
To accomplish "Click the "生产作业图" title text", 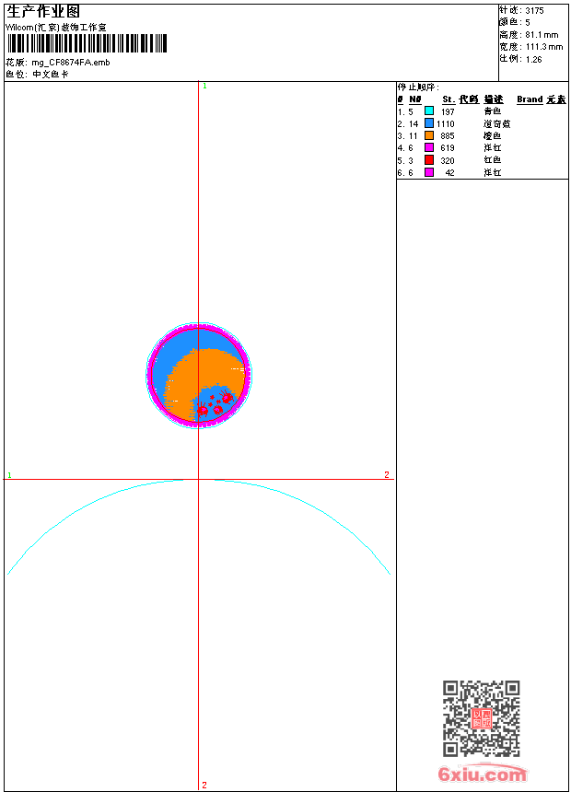I will click(x=43, y=11).
